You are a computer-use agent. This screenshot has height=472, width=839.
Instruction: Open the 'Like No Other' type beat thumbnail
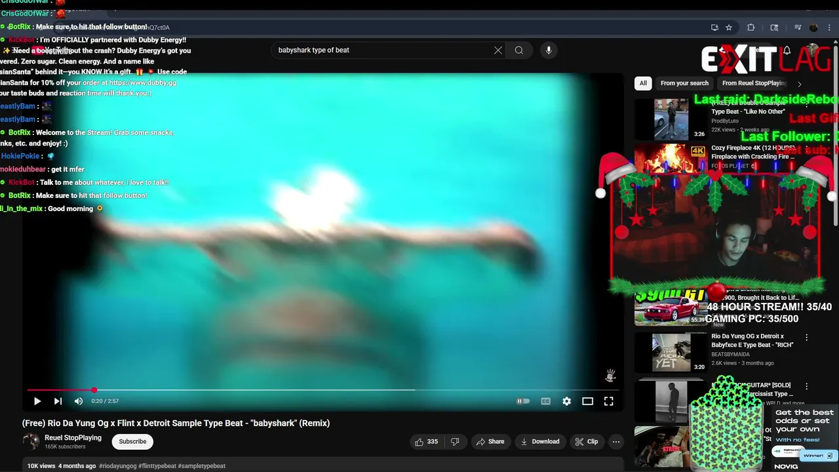(x=671, y=119)
